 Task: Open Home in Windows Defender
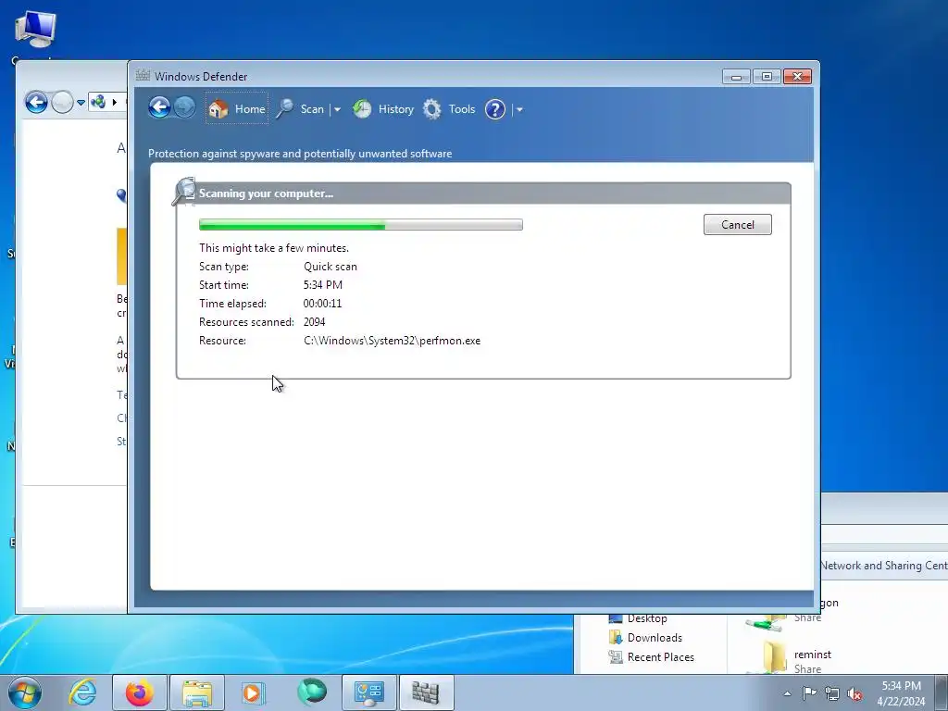coord(237,109)
